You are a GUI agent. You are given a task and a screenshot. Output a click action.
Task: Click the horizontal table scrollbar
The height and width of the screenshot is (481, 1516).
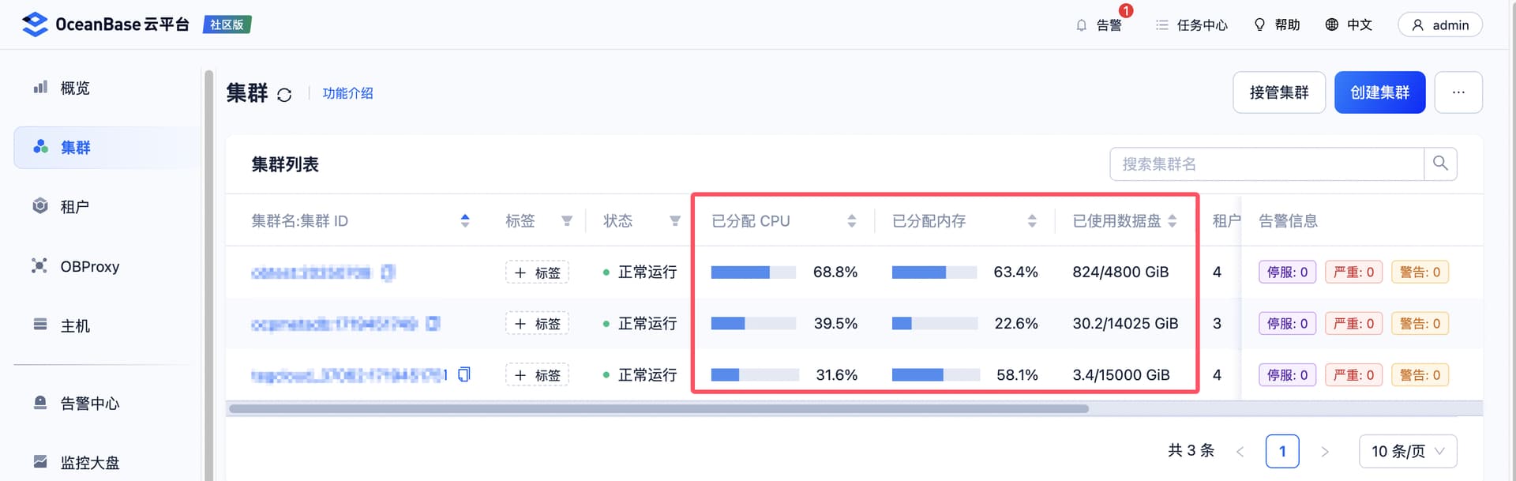(x=659, y=408)
